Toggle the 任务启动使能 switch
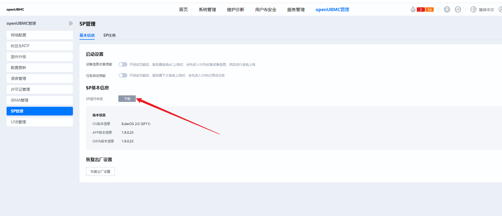Viewport: 502px width, 216px height. pyautogui.click(x=123, y=75)
